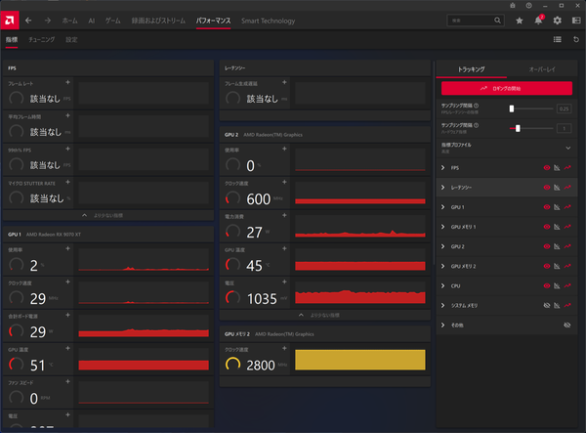Toggle visibility eye for その他 row
The width and height of the screenshot is (586, 433).
tap(566, 324)
